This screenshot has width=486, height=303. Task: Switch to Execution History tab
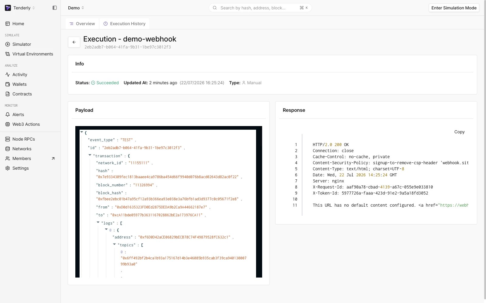tap(124, 24)
